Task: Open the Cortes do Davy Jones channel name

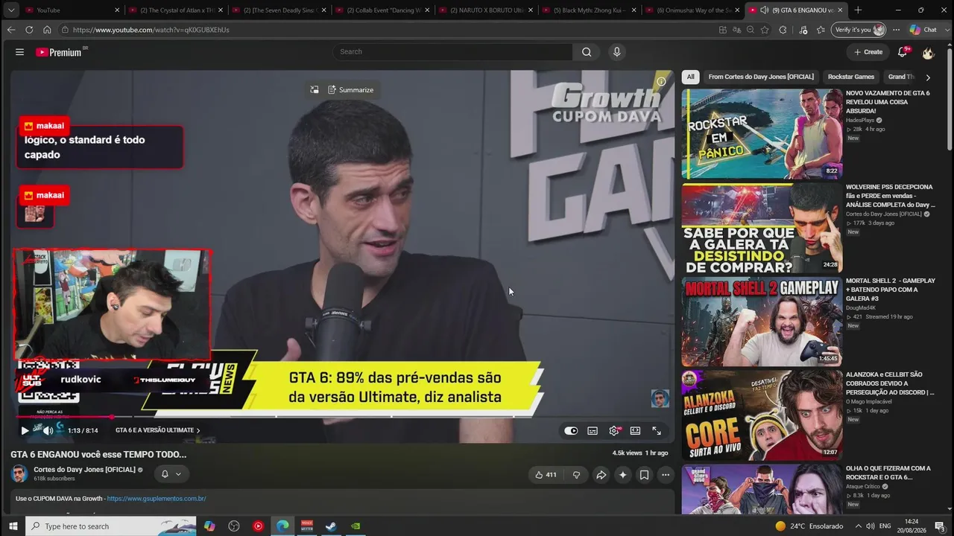Action: (84, 470)
